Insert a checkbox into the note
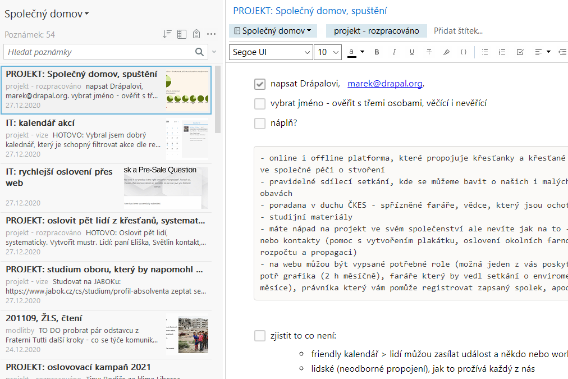This screenshot has height=379, width=568. pyautogui.click(x=520, y=52)
